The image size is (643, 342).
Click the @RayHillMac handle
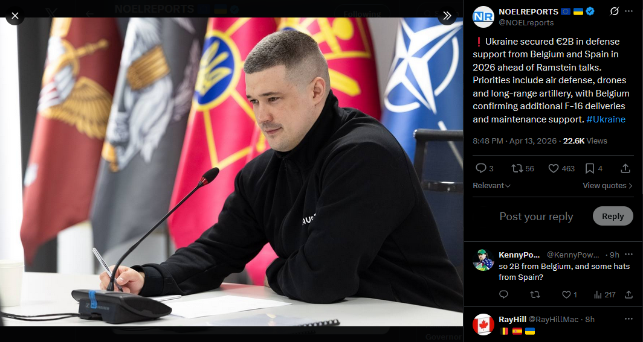[x=554, y=319]
